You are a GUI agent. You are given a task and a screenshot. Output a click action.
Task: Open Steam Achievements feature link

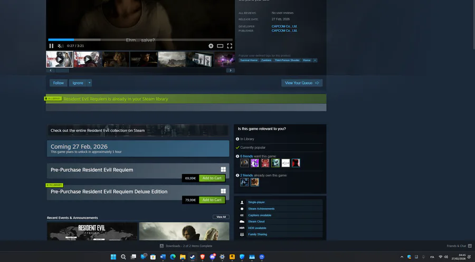pos(261,209)
